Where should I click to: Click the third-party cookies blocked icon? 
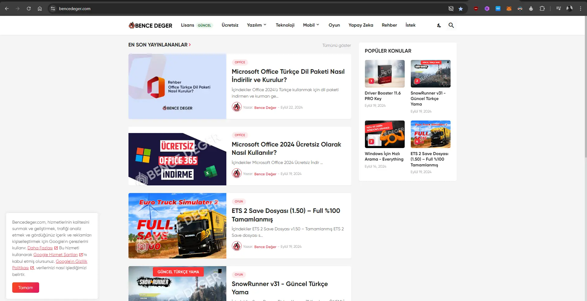pyautogui.click(x=451, y=9)
